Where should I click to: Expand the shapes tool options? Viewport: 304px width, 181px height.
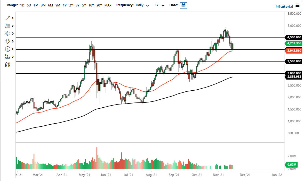(x=13, y=33)
